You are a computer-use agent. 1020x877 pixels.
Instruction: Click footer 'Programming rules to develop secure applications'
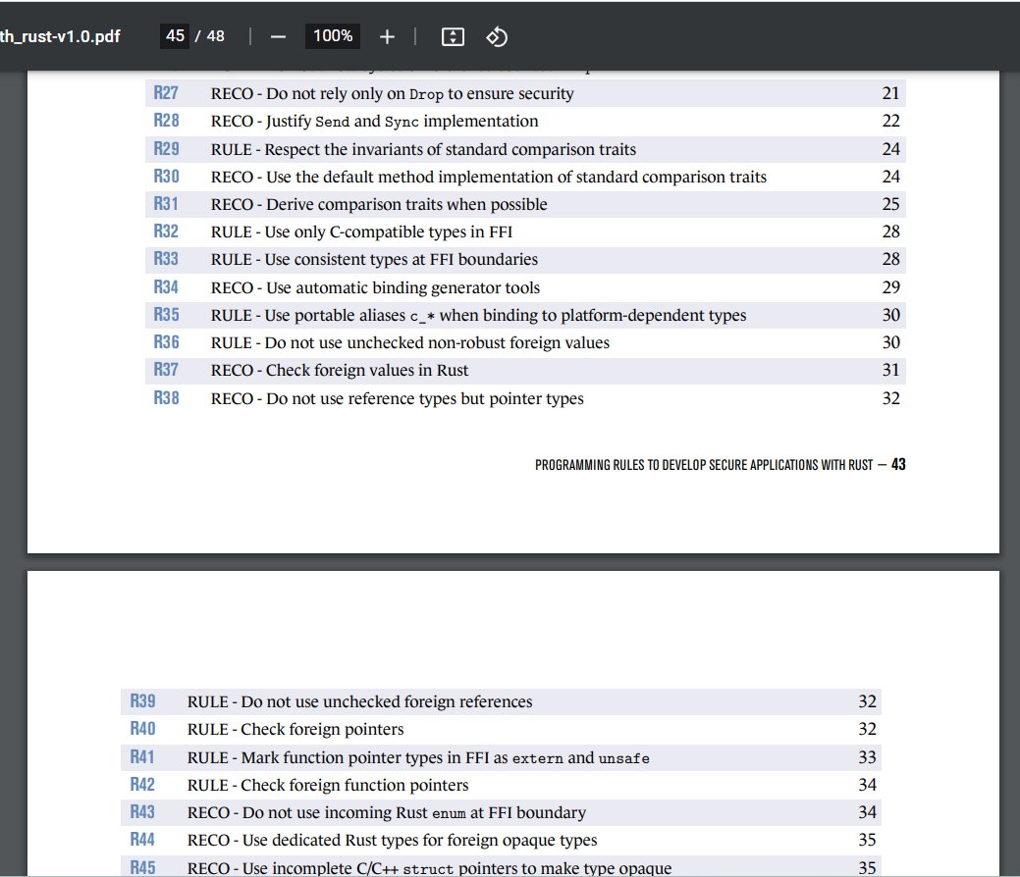pos(704,465)
